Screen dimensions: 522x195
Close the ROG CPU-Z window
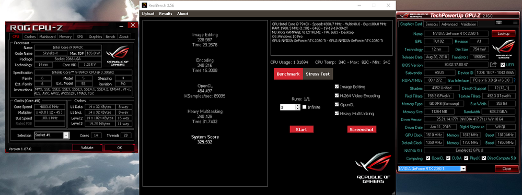[x=133, y=25]
